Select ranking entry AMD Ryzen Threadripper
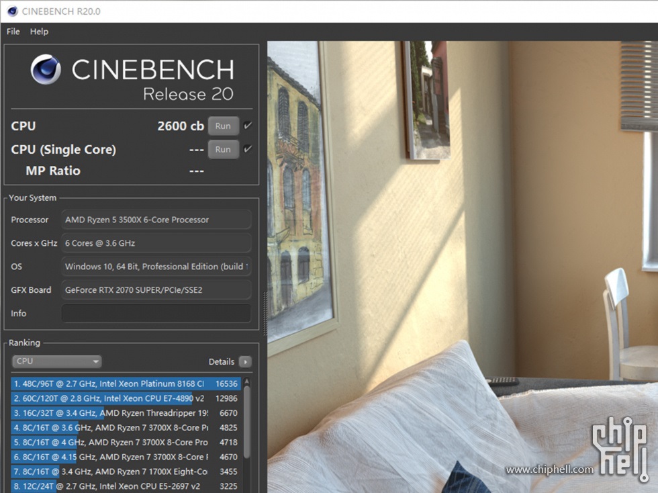 [126, 413]
